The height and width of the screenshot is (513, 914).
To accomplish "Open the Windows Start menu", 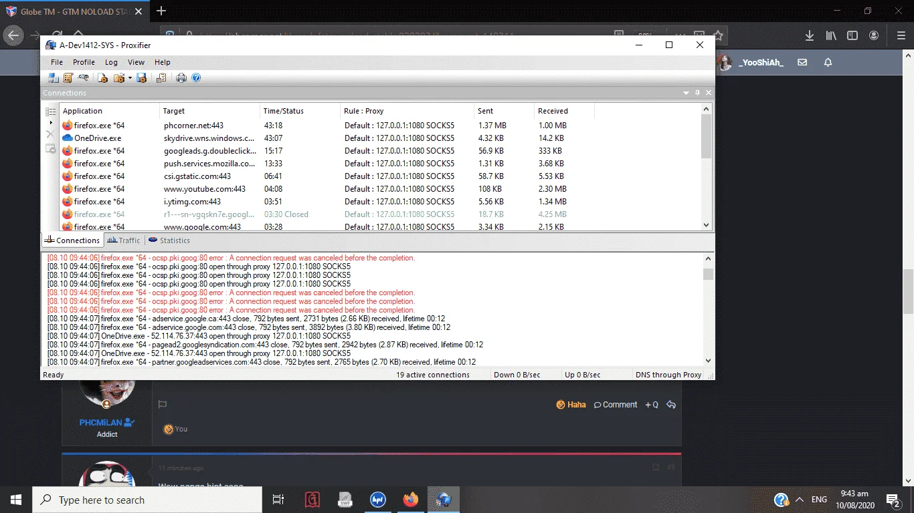I will [x=15, y=500].
